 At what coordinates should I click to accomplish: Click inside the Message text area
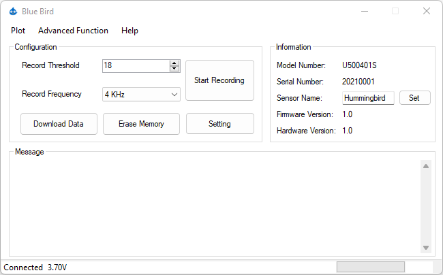point(215,206)
